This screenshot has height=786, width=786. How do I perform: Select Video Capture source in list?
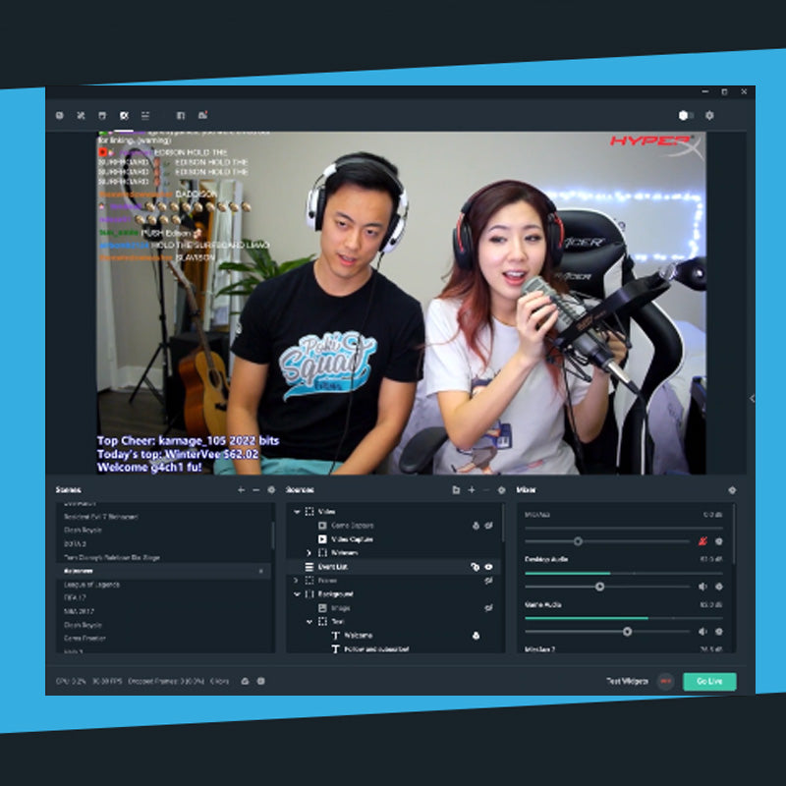(x=354, y=539)
